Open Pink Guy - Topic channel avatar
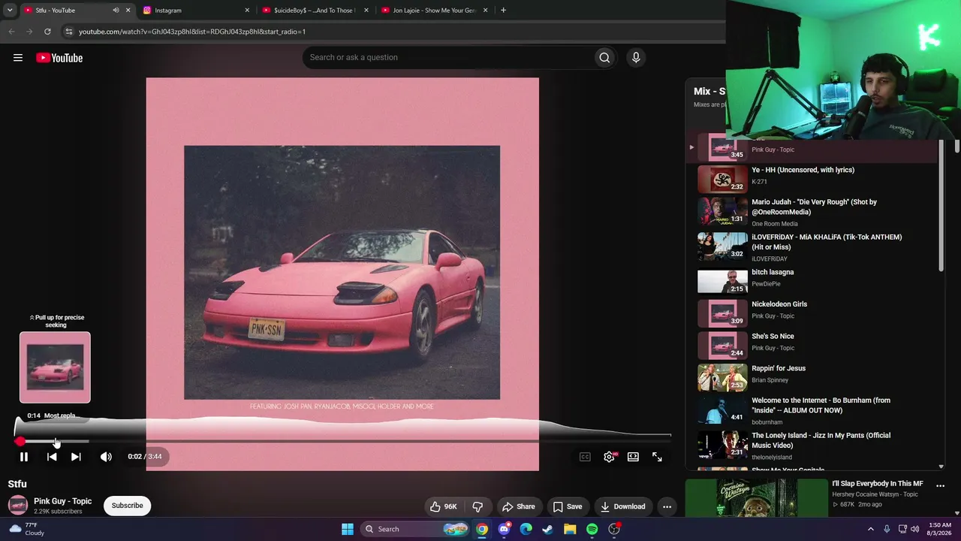The image size is (961, 541). coord(18,506)
